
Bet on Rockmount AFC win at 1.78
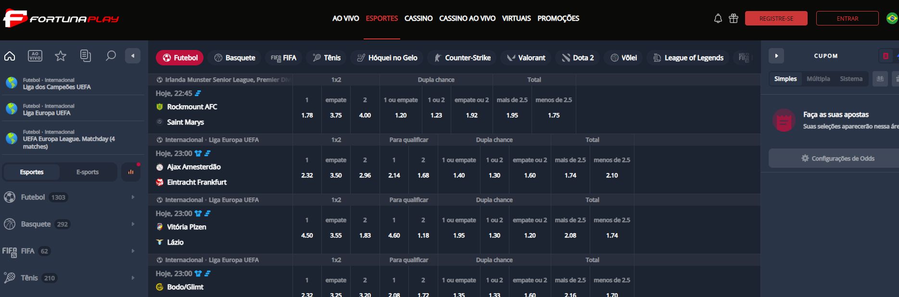click(307, 115)
